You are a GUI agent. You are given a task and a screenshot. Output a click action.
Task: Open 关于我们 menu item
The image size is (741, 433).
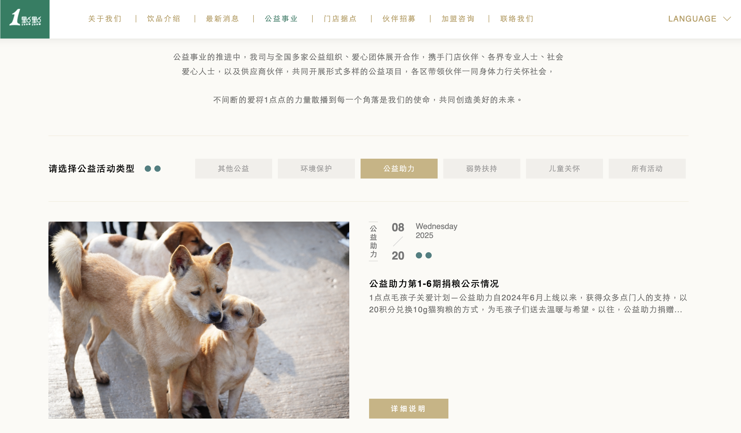click(x=105, y=19)
